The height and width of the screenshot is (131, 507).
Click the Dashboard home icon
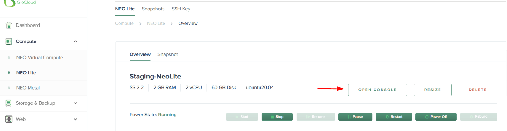pos(9,25)
